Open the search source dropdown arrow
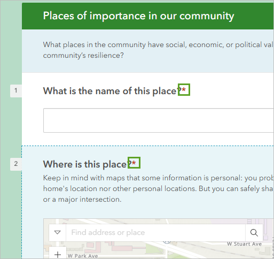This screenshot has height=259, width=274. click(57, 233)
